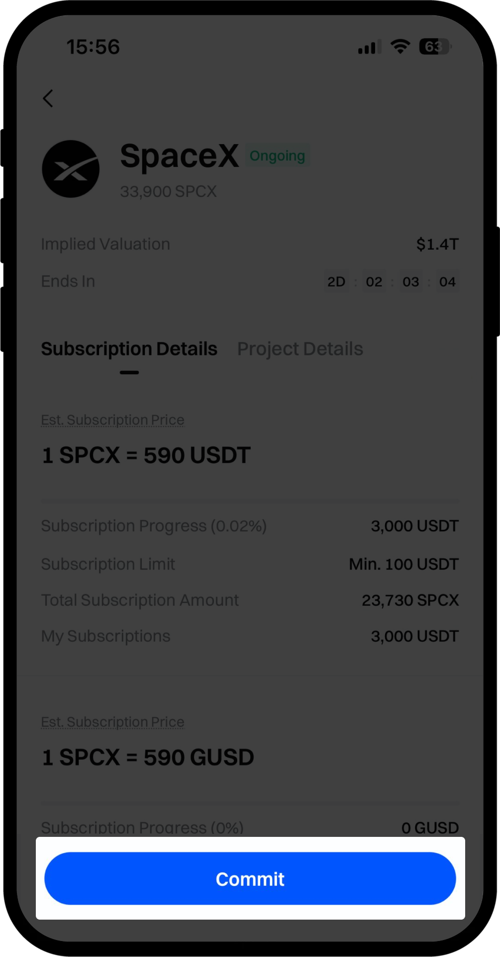Tap the 1 SPCX = 590 GUSD price
This screenshot has width=500, height=957.
pos(148,758)
